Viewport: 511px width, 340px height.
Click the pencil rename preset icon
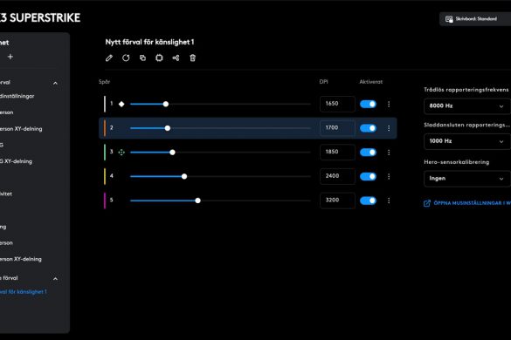tap(109, 58)
